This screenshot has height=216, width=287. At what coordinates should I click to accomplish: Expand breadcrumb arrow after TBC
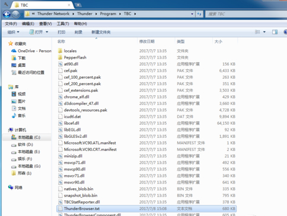tap(135, 14)
